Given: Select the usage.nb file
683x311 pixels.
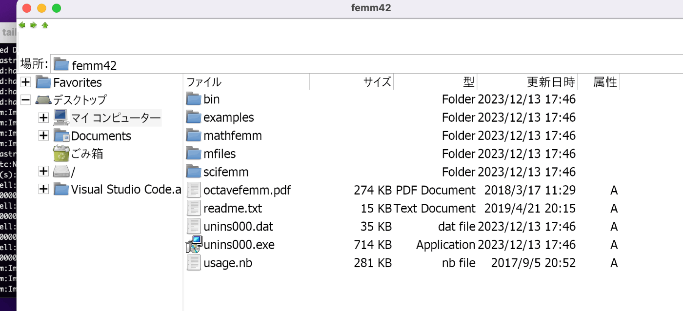Looking at the screenshot, I should pyautogui.click(x=227, y=263).
